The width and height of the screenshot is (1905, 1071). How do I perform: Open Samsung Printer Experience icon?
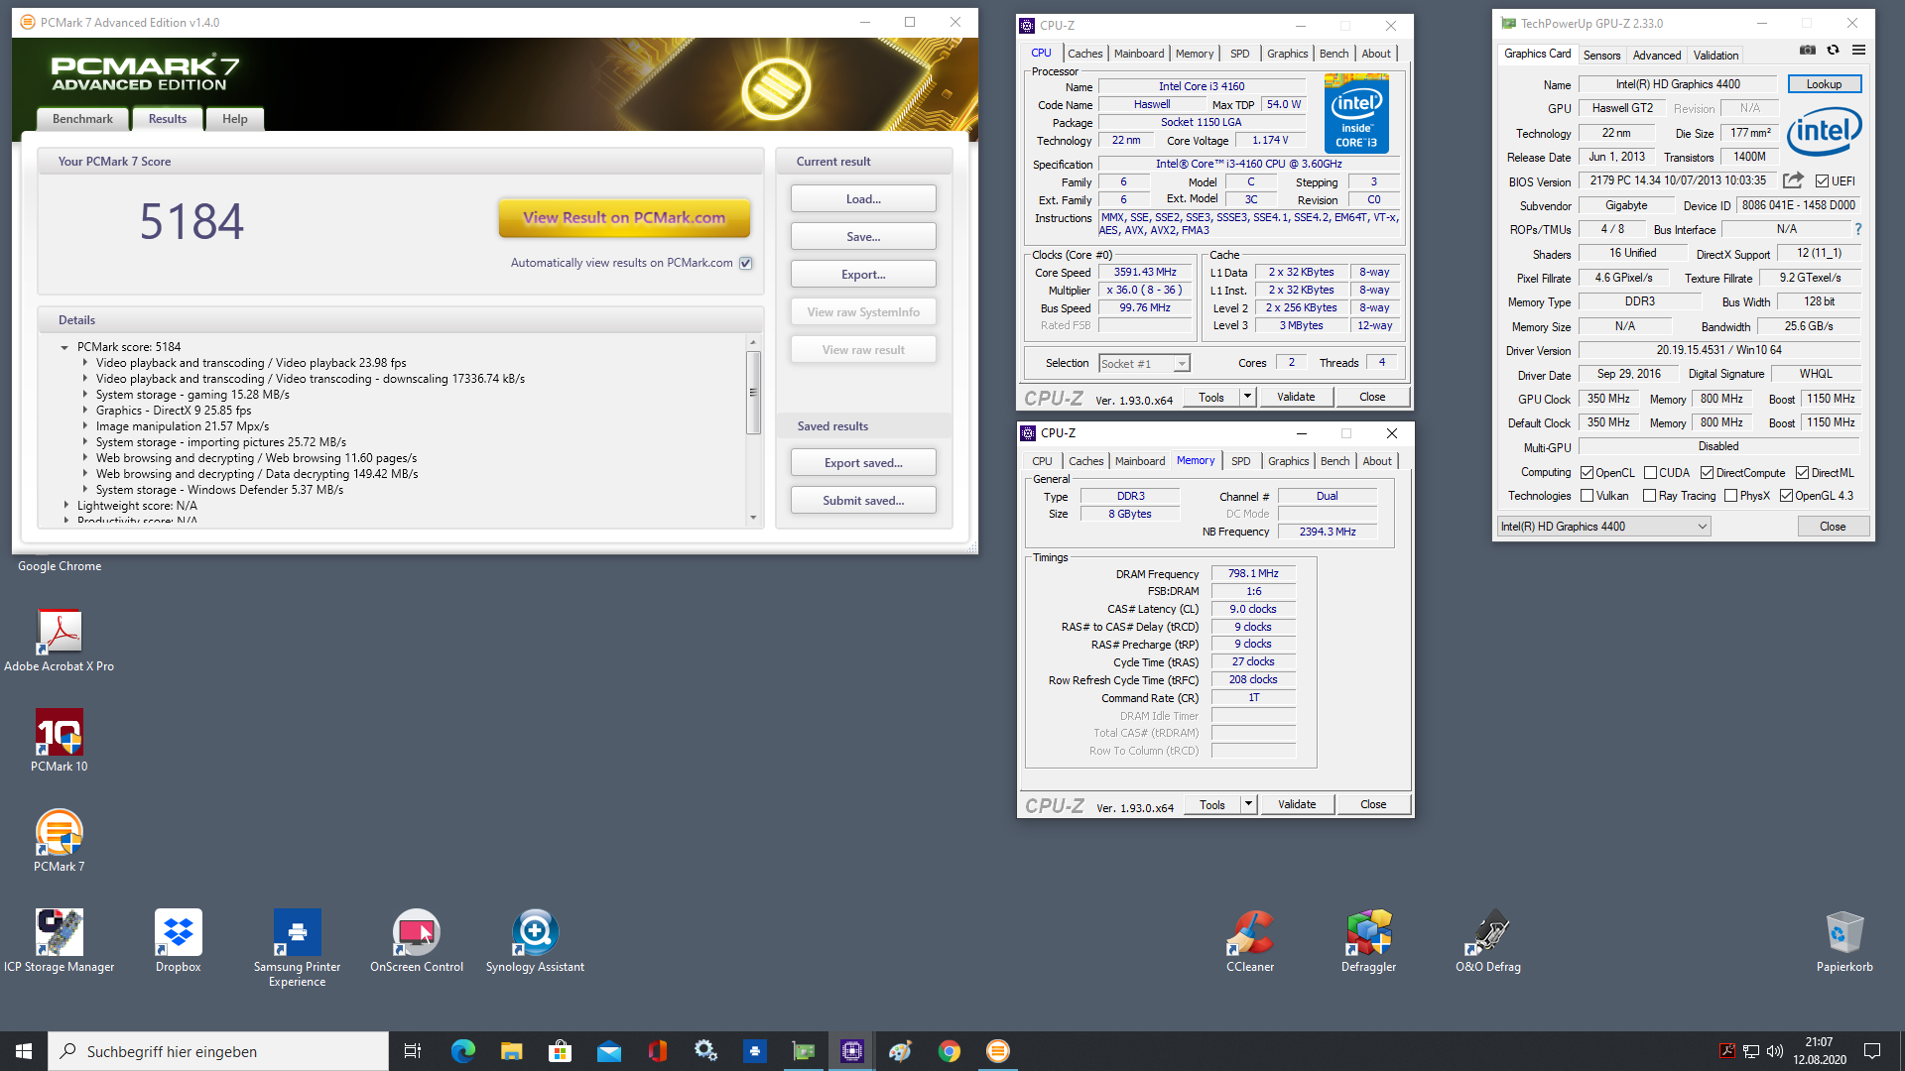pos(298,948)
